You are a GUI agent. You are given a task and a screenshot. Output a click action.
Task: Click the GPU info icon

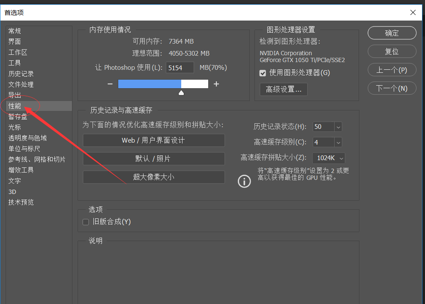click(x=244, y=181)
